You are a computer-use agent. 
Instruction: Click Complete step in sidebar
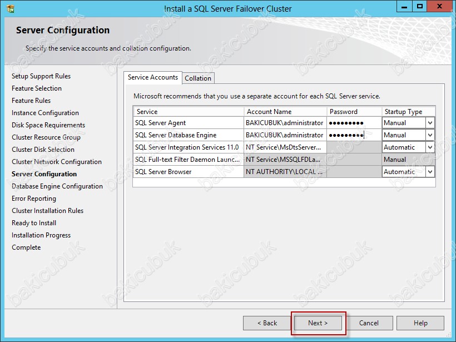(x=26, y=247)
